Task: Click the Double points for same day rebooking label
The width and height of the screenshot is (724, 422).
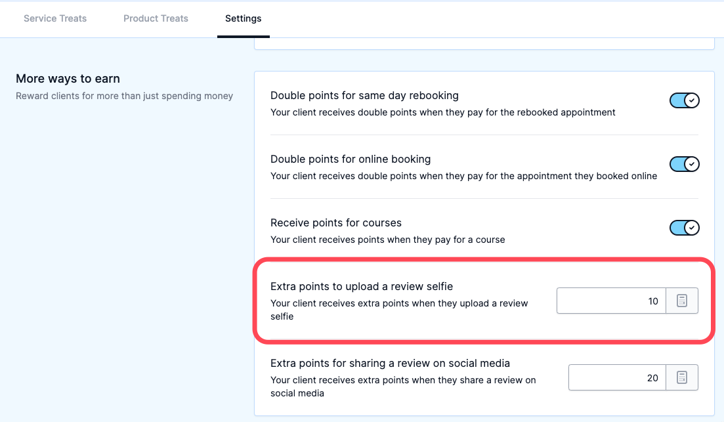Action: click(364, 96)
